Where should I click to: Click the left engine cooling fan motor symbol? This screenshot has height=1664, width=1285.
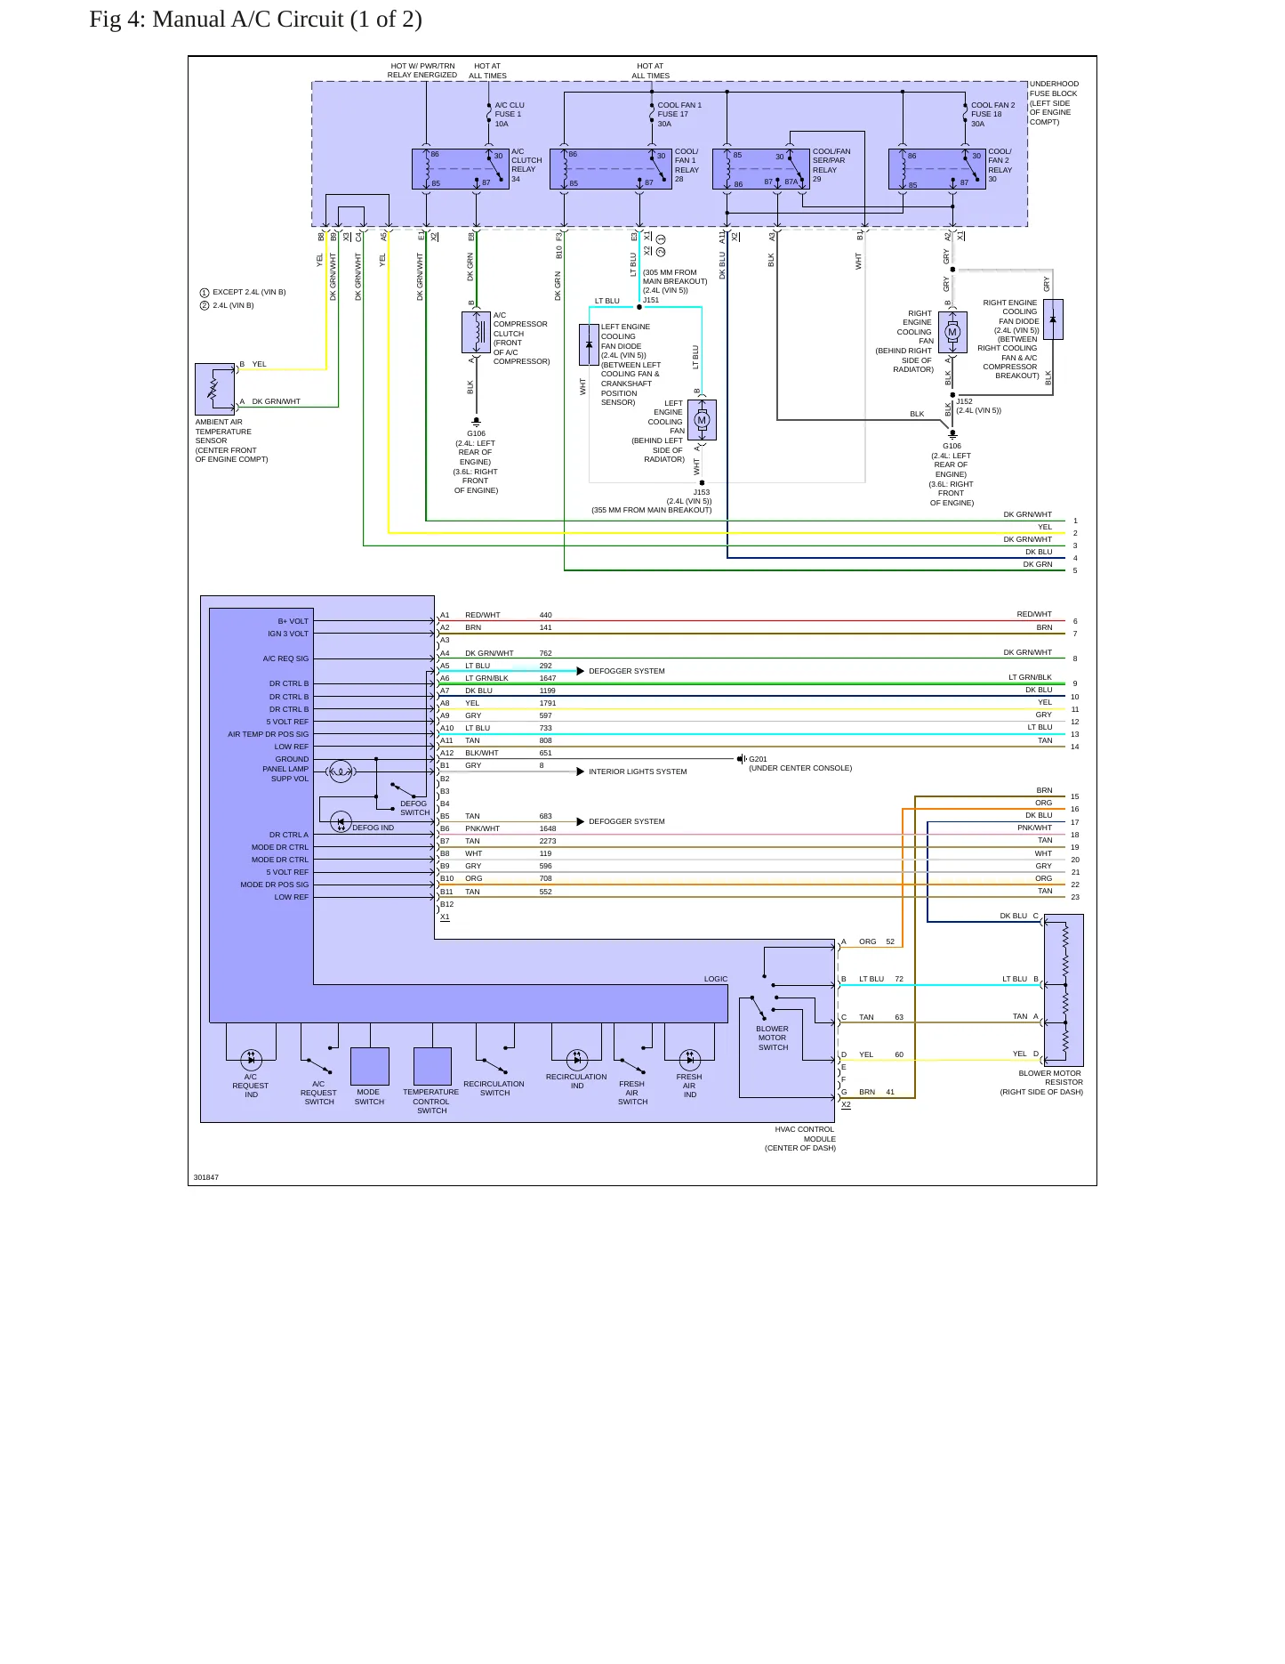coord(702,420)
